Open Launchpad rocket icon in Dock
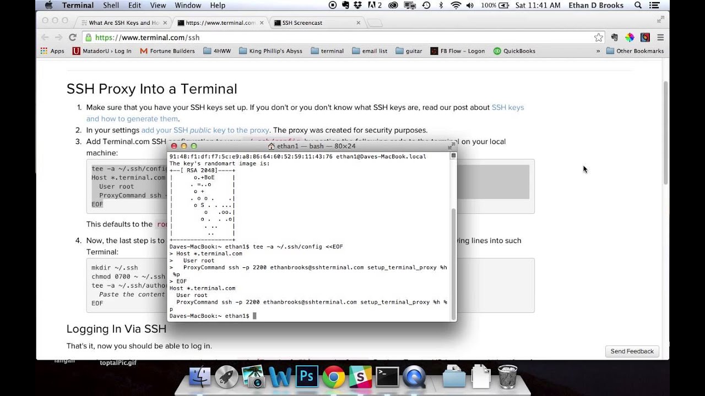The height and width of the screenshot is (396, 705). [x=226, y=377]
